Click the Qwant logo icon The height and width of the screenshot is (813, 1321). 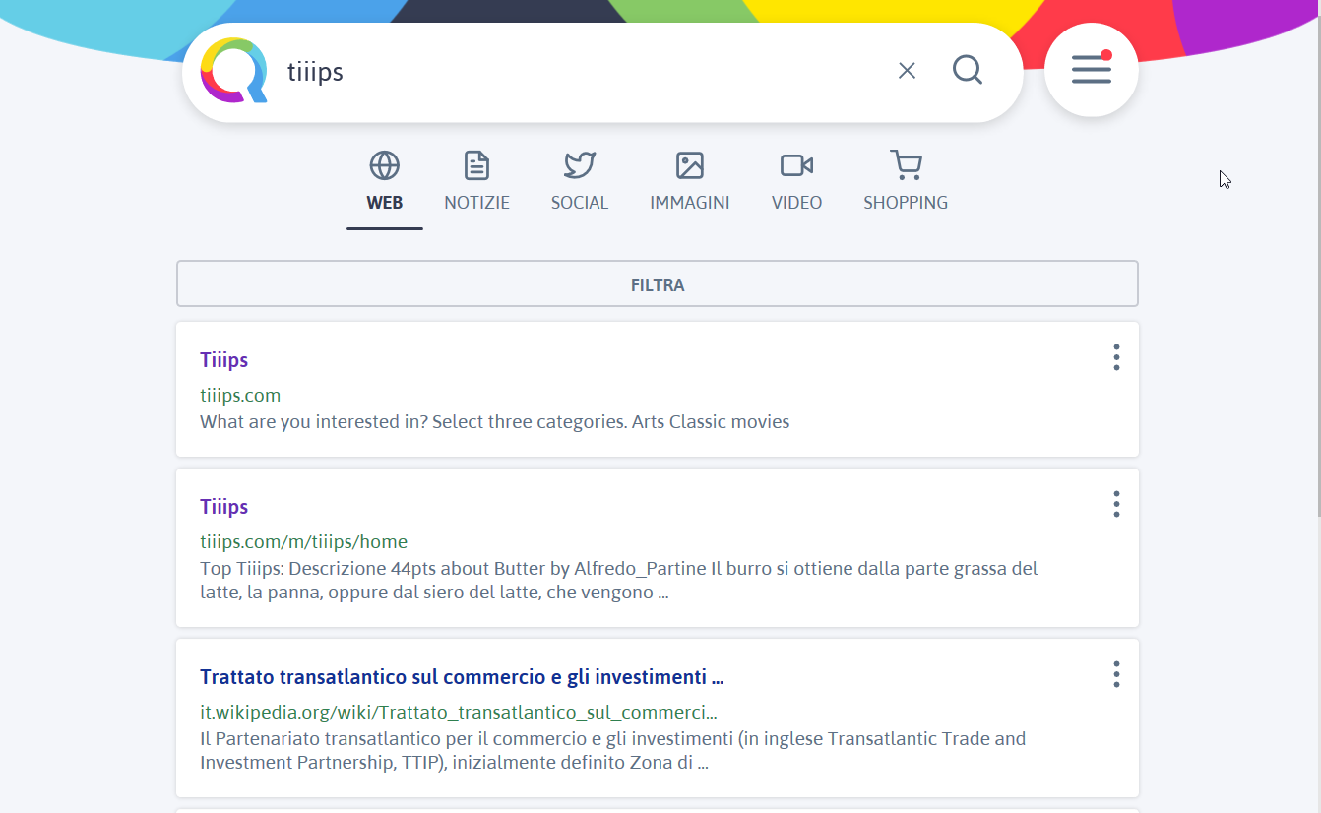coord(234,71)
